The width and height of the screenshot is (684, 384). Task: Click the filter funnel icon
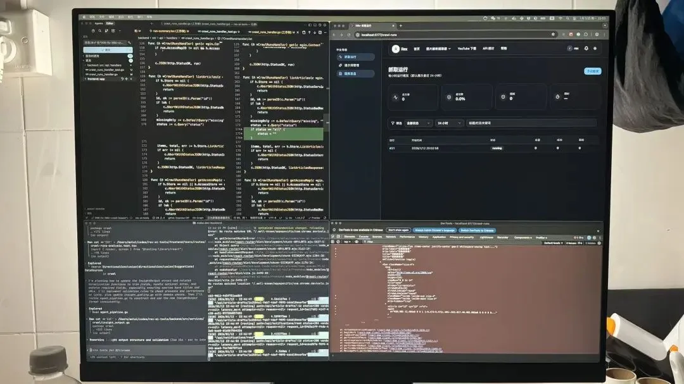393,123
